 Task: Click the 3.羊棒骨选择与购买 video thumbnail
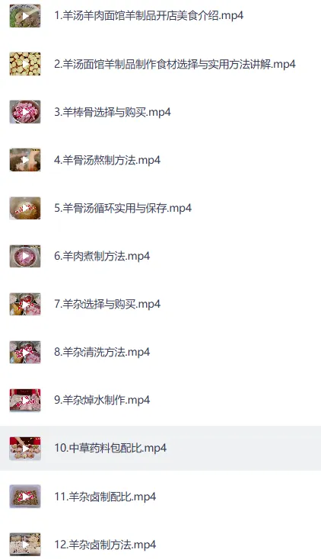[x=25, y=112]
